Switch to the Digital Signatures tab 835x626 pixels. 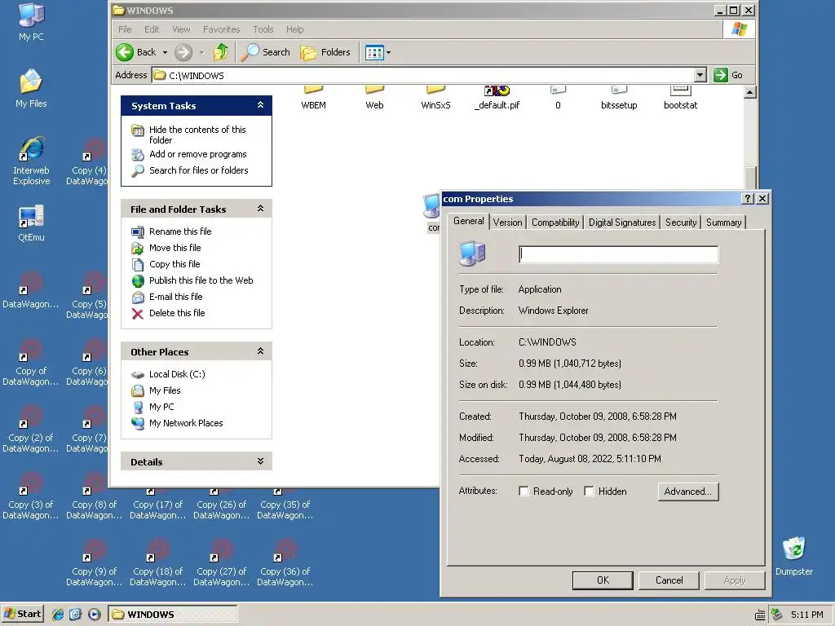point(622,223)
